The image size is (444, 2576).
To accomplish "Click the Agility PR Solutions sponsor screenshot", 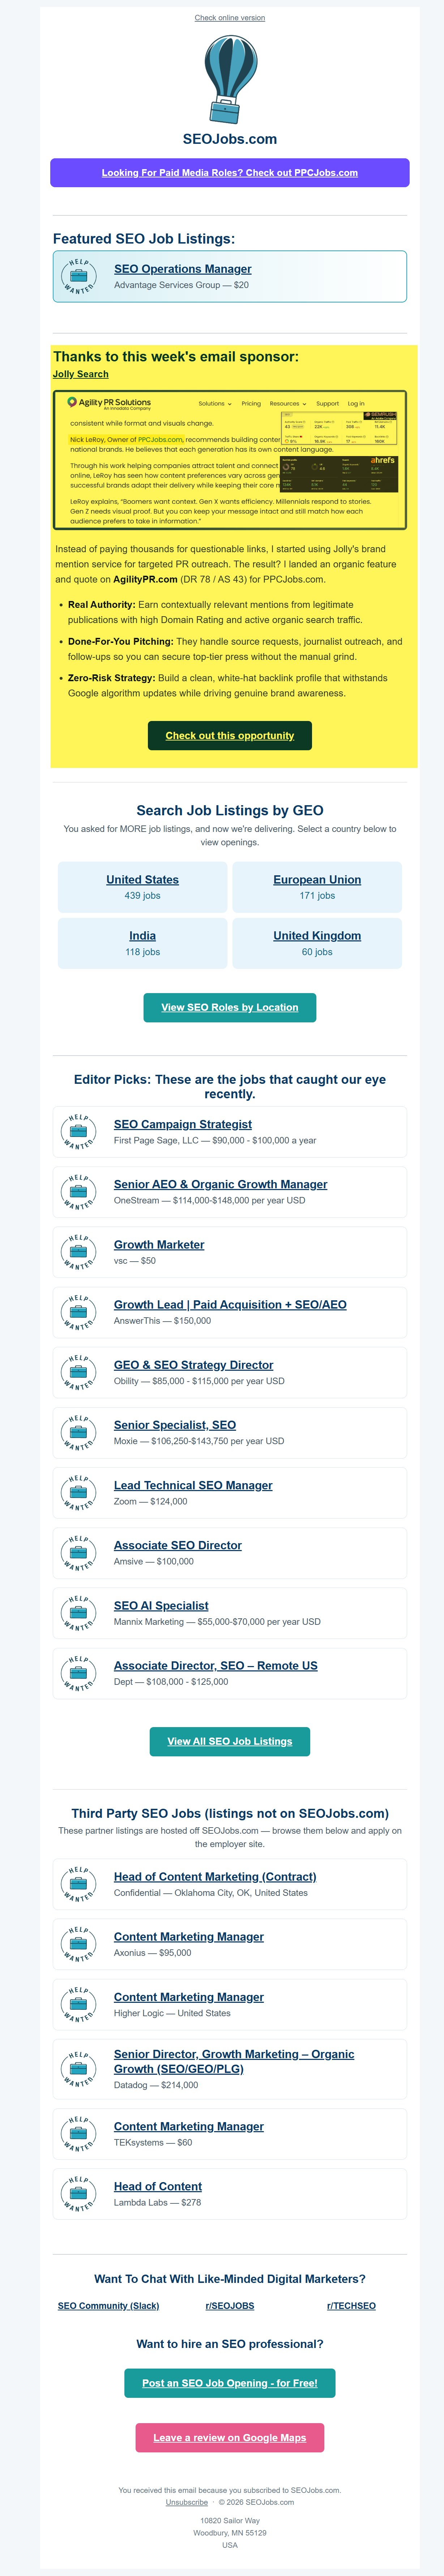I will (230, 460).
